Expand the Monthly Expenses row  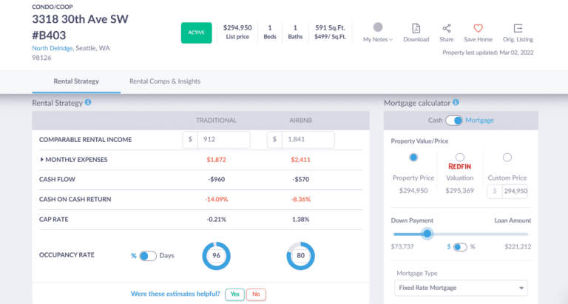[42, 159]
